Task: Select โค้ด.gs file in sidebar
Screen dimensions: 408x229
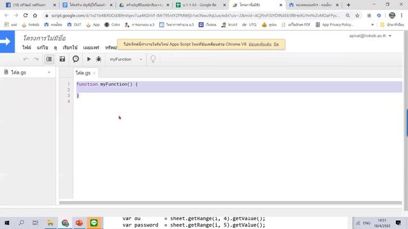Action: point(18,73)
